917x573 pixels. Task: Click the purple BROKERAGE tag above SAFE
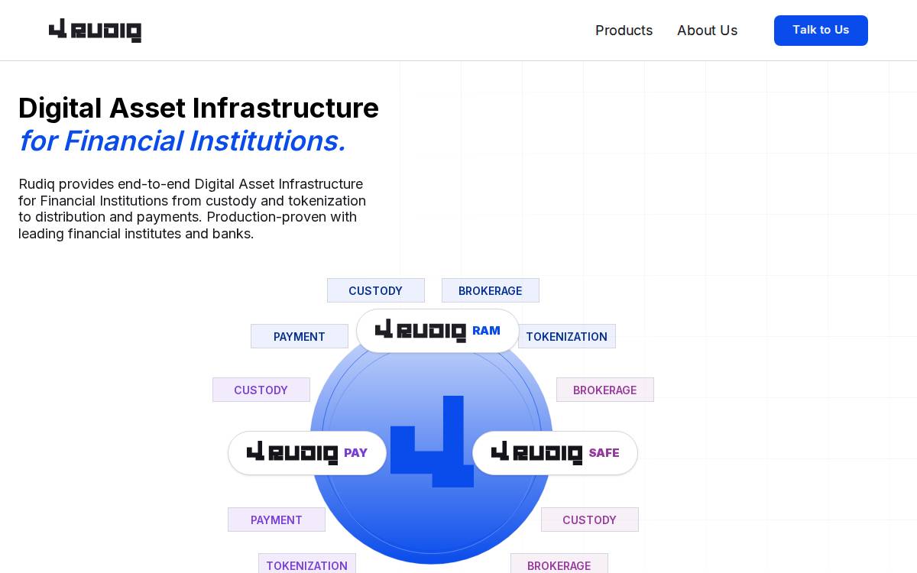[604, 390]
